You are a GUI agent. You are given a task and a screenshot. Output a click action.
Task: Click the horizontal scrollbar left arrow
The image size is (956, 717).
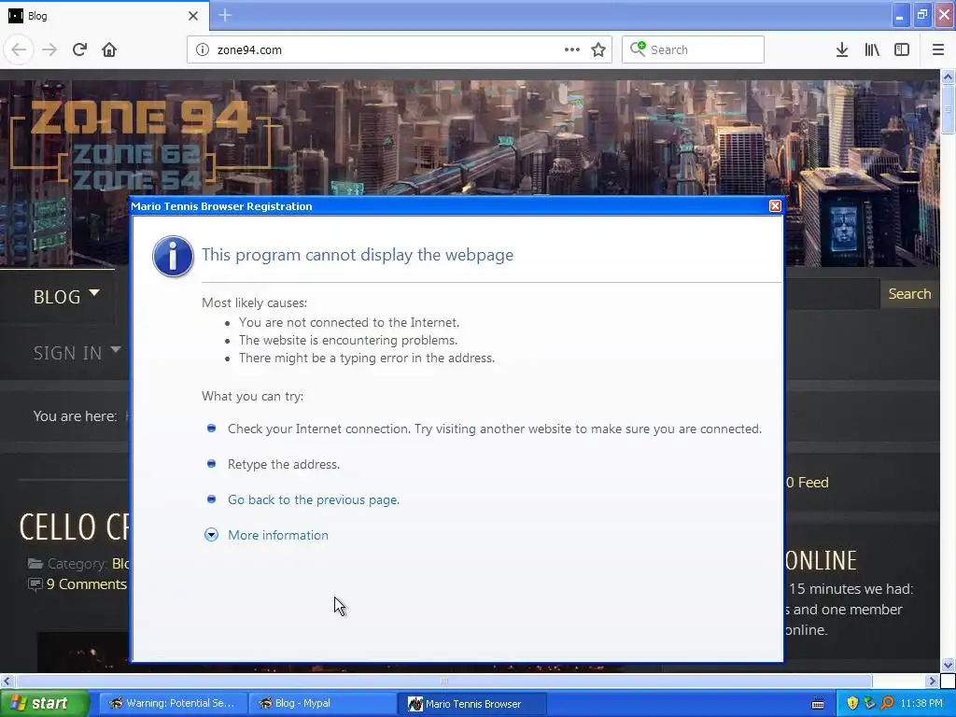7,681
